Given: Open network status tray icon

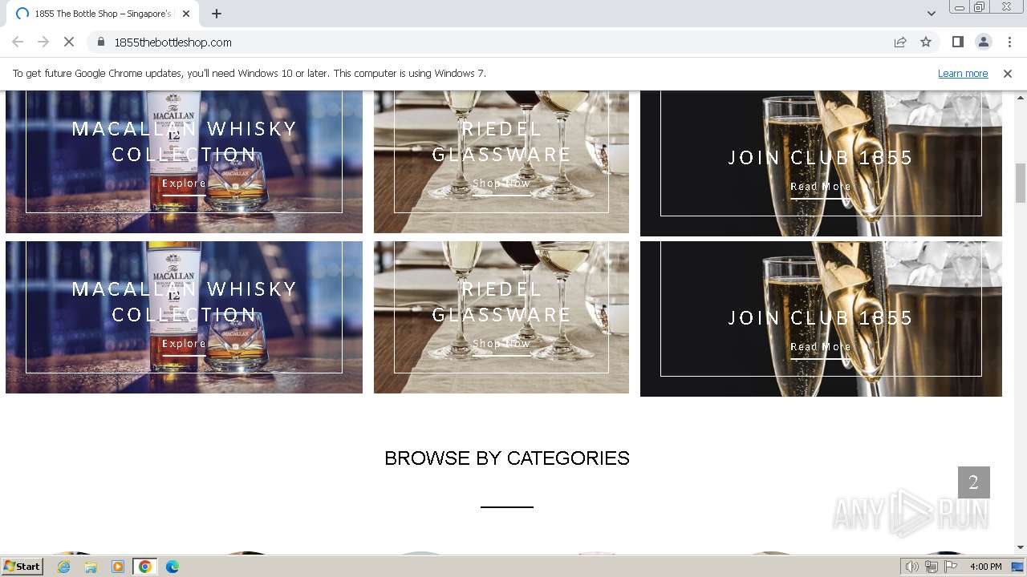Looking at the screenshot, I should (931, 567).
